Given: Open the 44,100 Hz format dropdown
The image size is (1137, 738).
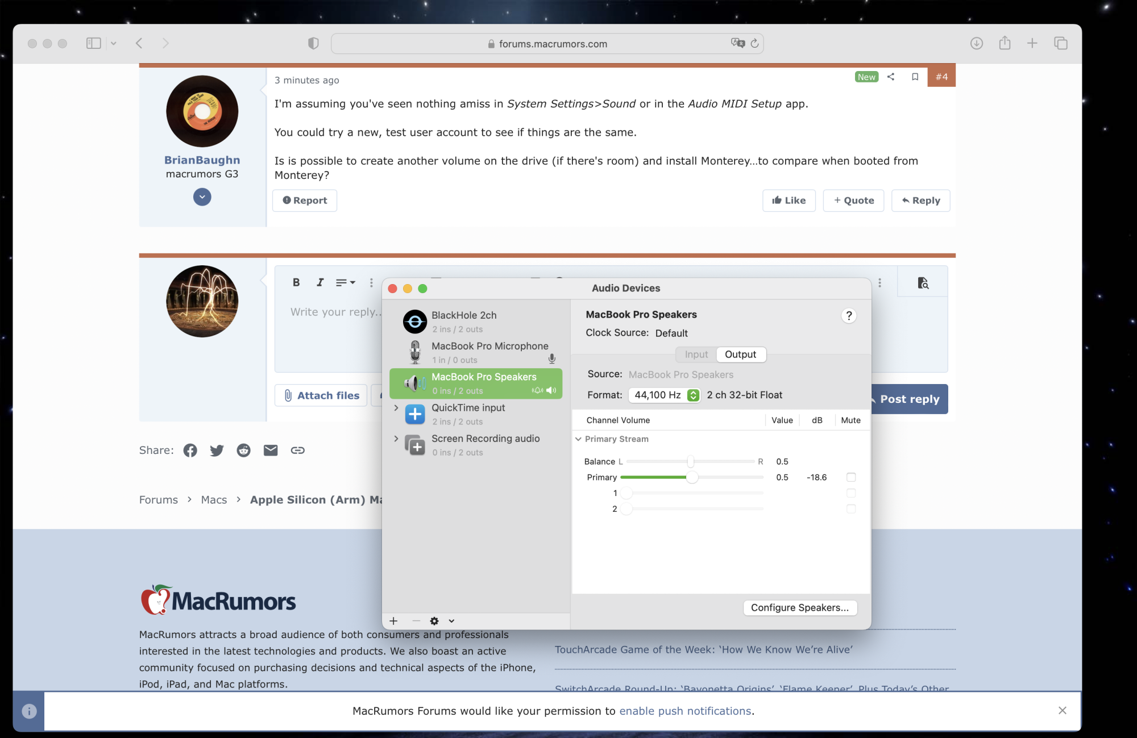Looking at the screenshot, I should click(x=664, y=395).
